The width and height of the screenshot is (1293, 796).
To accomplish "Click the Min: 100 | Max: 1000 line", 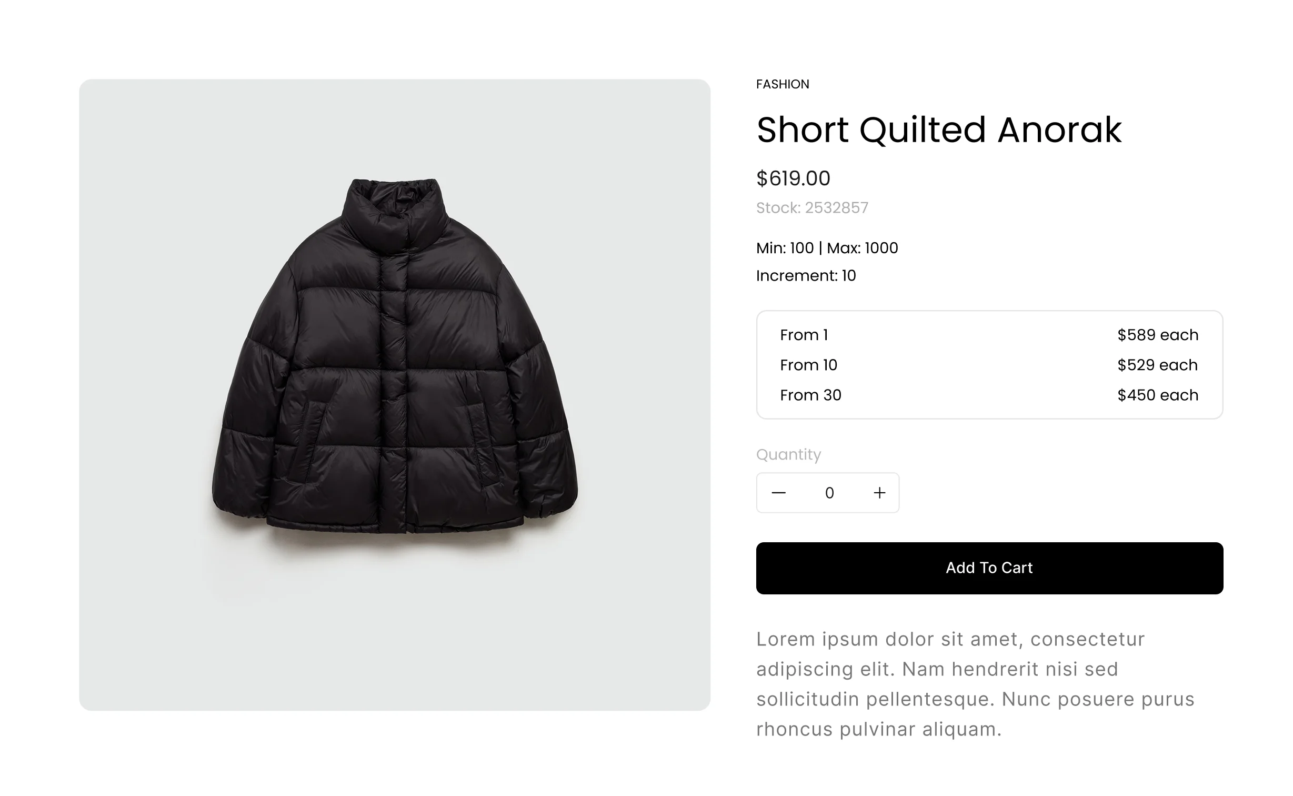I will point(827,248).
